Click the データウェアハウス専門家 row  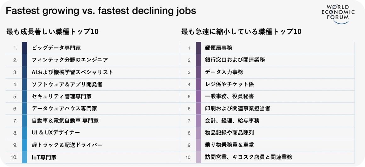(93, 109)
